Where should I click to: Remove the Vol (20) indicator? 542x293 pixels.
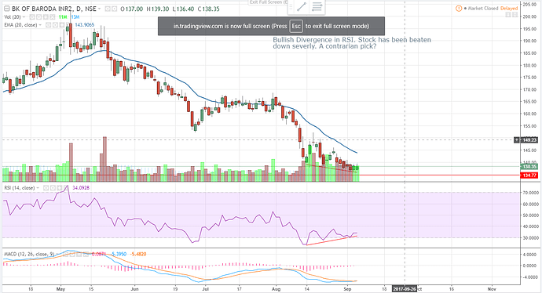tap(53, 17)
